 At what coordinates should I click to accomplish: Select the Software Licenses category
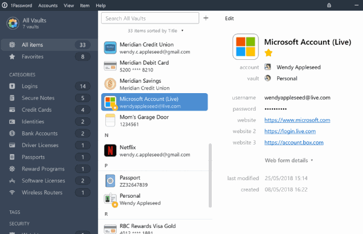point(49,181)
